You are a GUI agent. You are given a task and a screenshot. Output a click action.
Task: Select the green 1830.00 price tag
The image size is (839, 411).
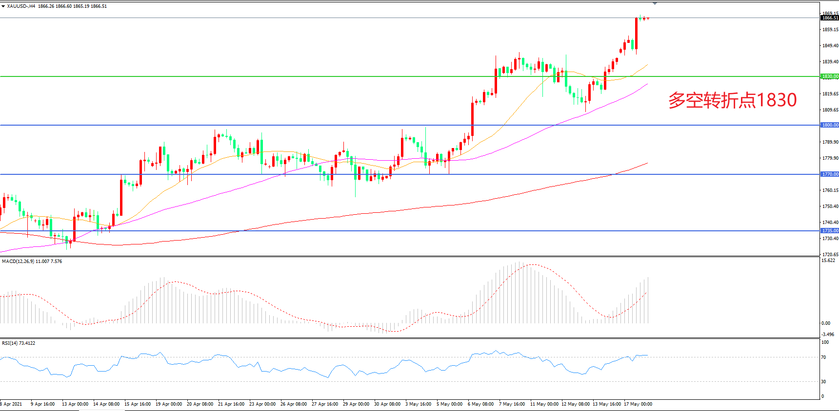(x=829, y=76)
